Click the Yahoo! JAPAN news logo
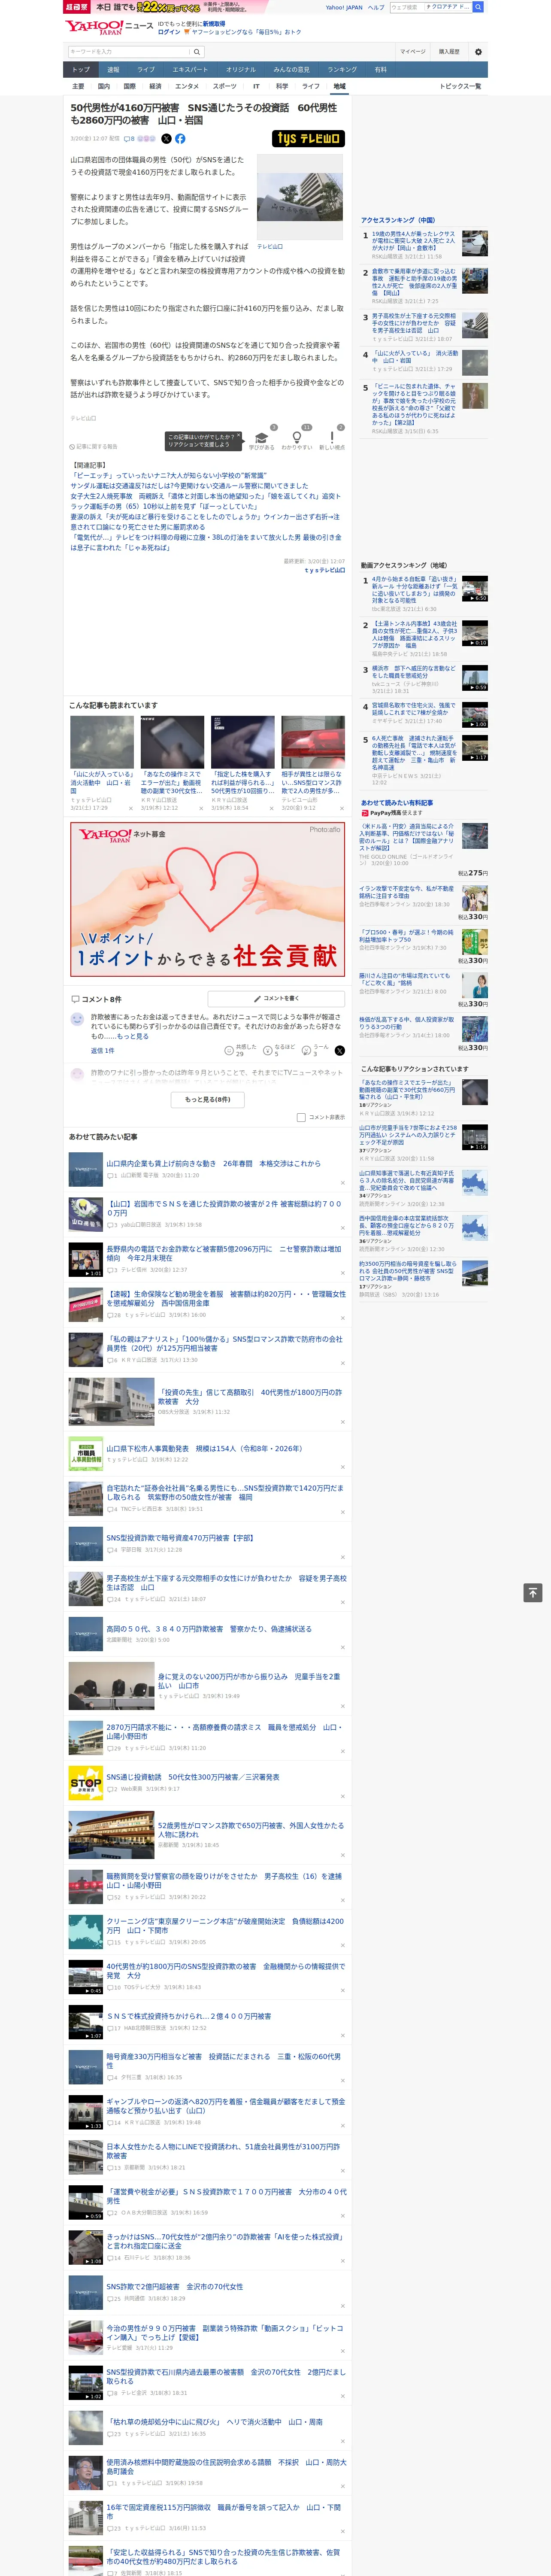Image resolution: width=551 pixels, height=2576 pixels. (109, 27)
